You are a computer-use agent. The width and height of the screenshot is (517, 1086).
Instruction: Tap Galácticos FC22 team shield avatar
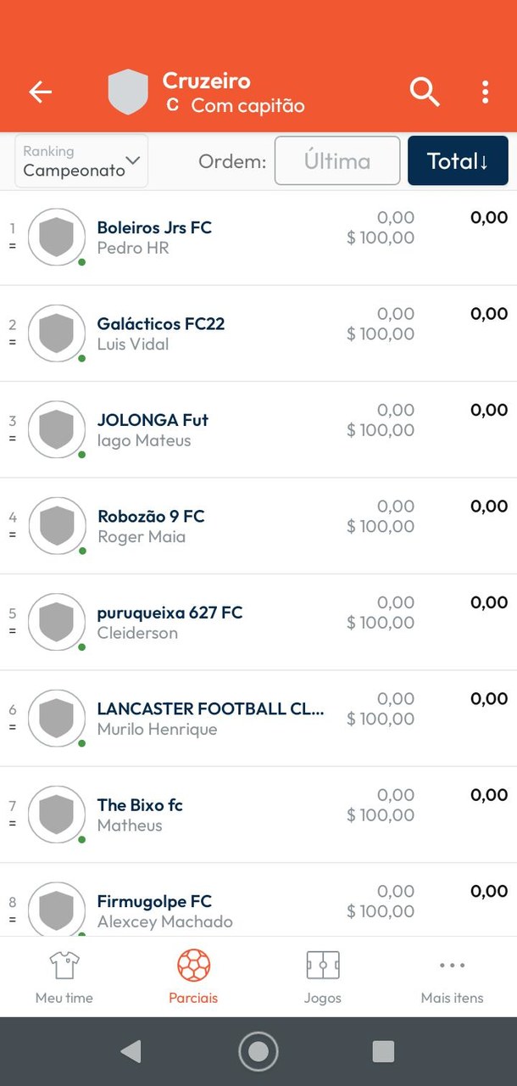57,333
